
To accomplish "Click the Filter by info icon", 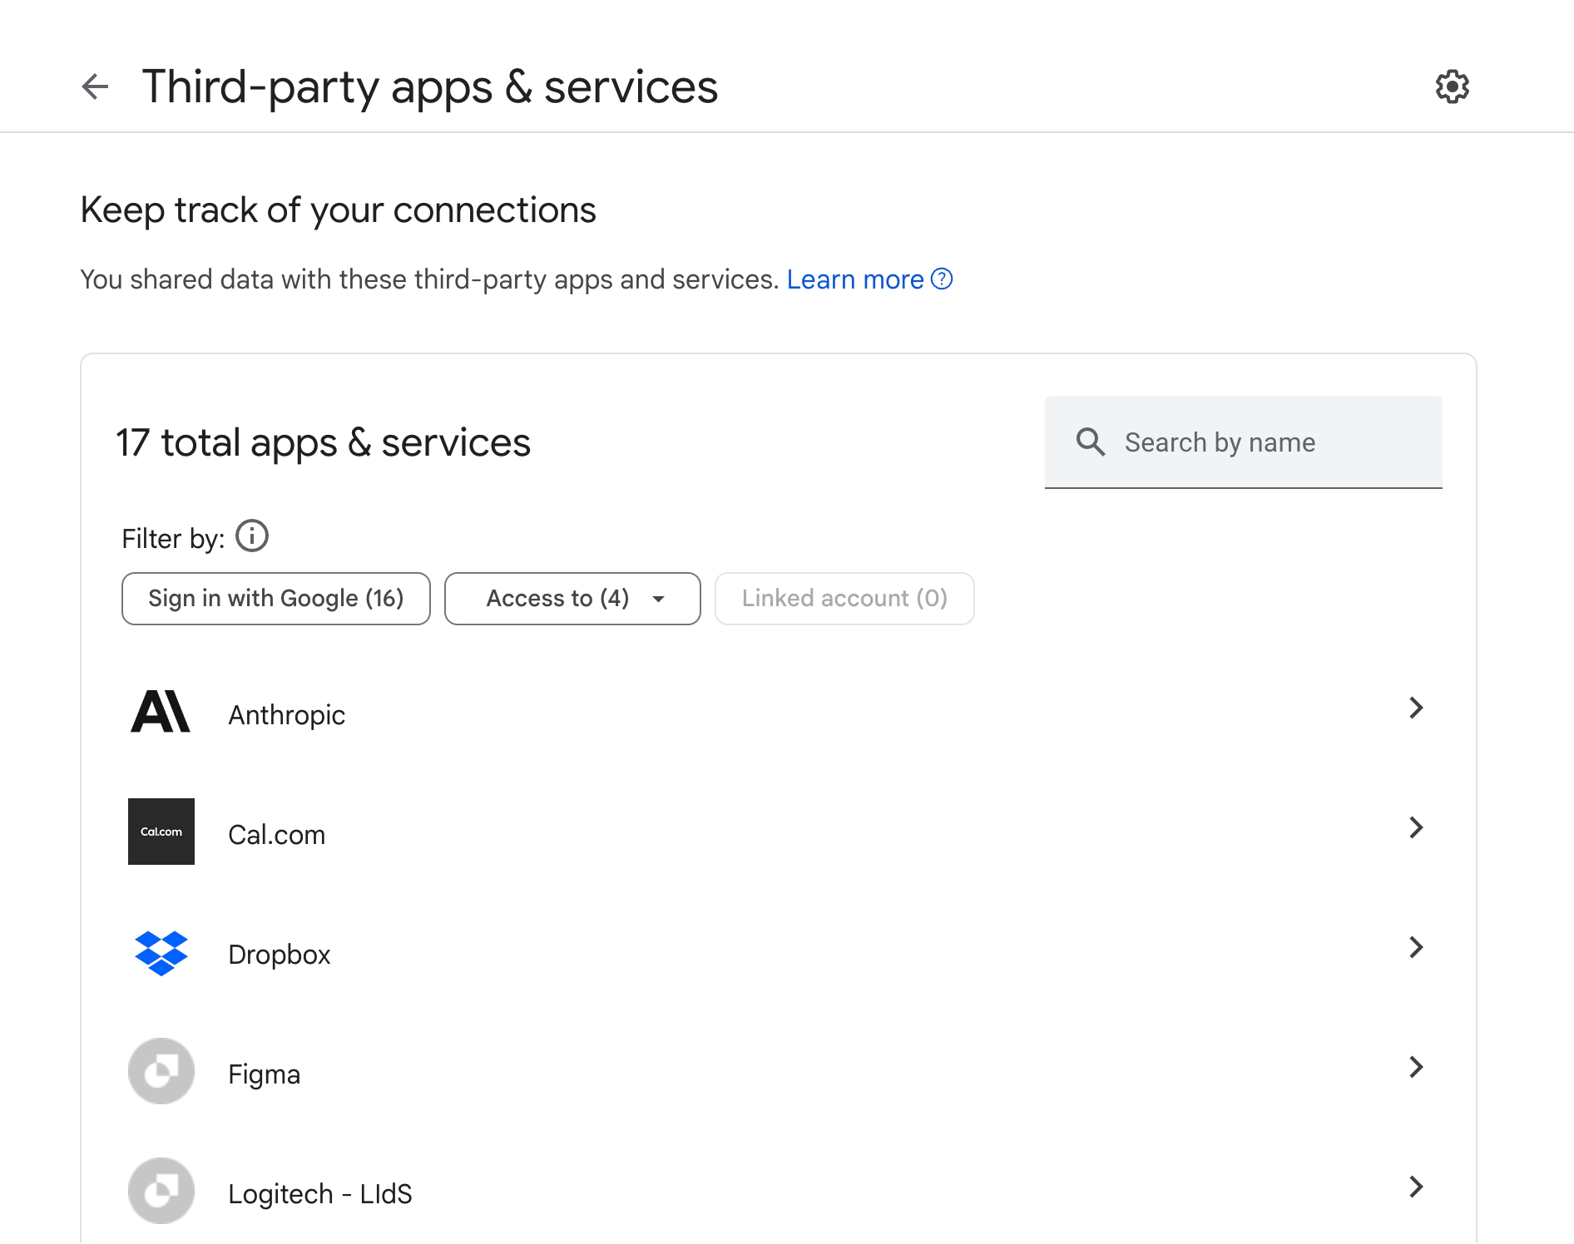I will tap(252, 536).
